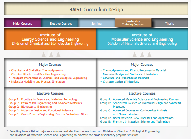Click Chemical Kinetics and Reaction Engineering course

39,74
